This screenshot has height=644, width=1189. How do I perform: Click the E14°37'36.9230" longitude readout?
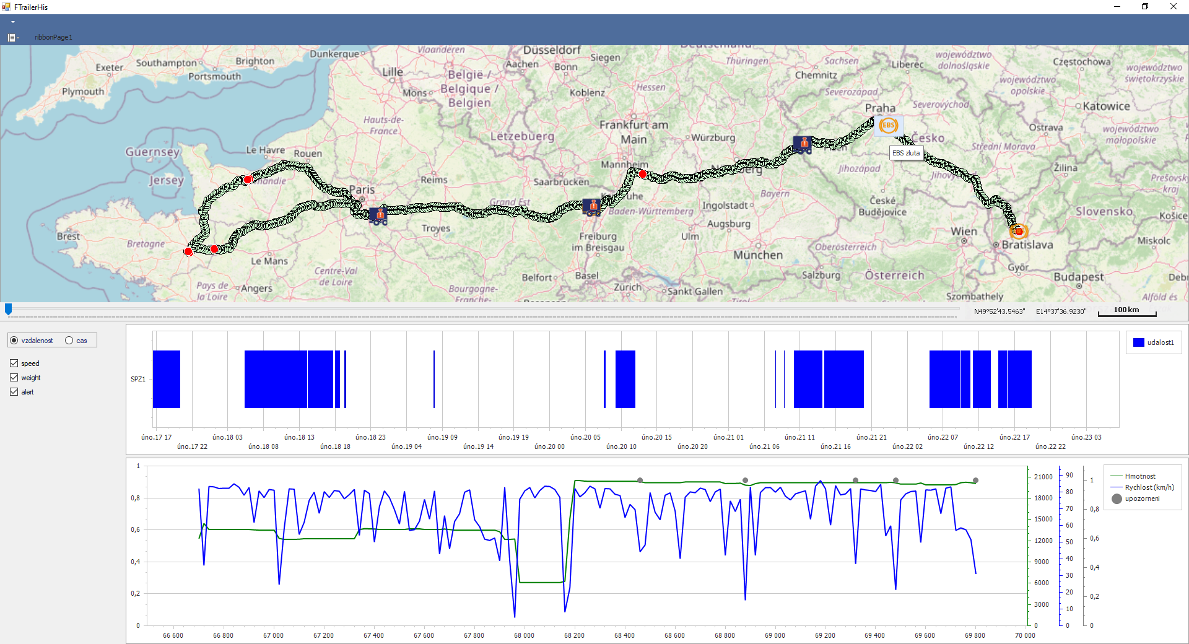[x=1061, y=311]
